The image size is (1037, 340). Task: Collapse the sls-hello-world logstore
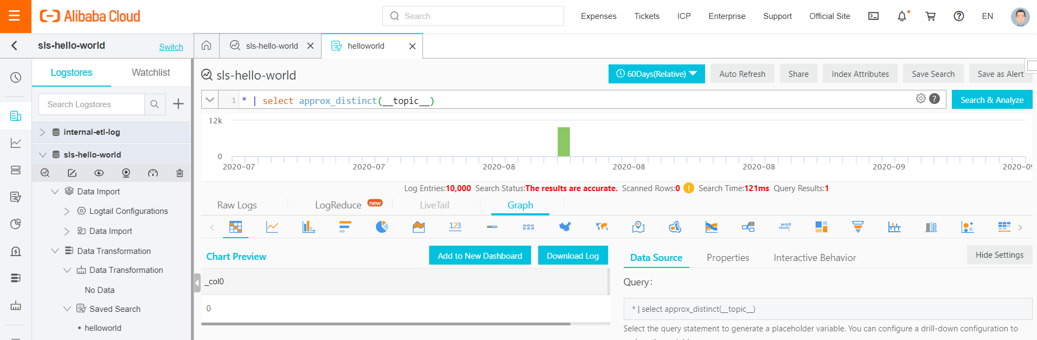42,155
